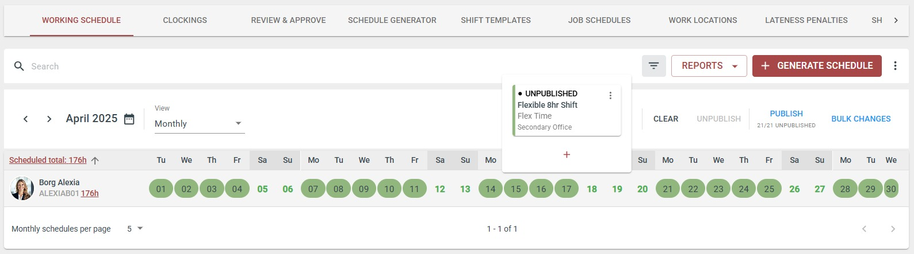Change the monthly schedules per page value

pos(135,229)
